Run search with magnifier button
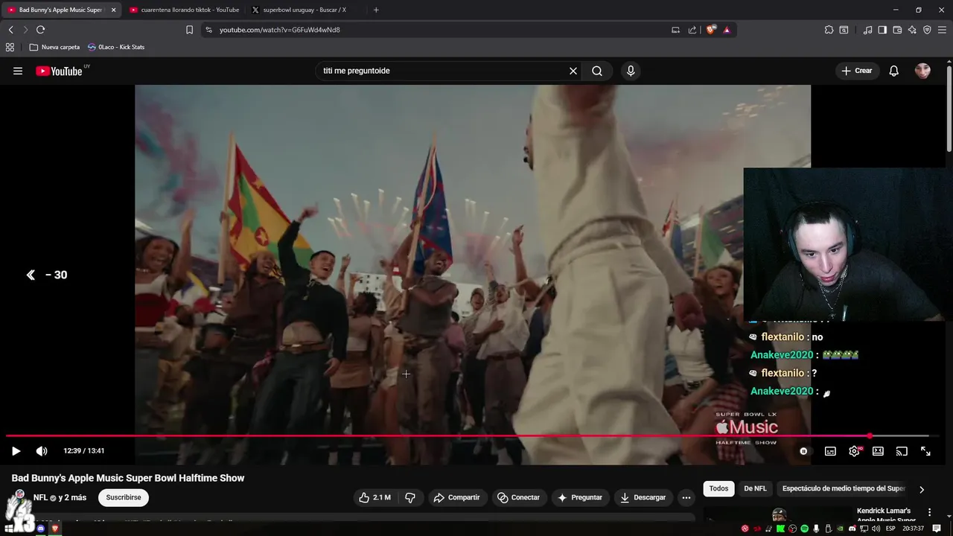 point(597,71)
